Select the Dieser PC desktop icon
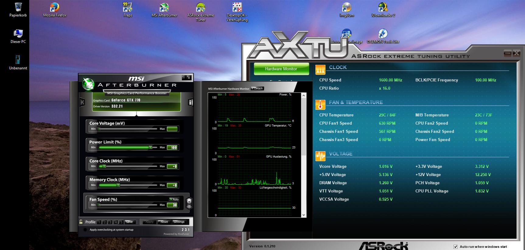This screenshot has height=250, width=525. [x=18, y=36]
